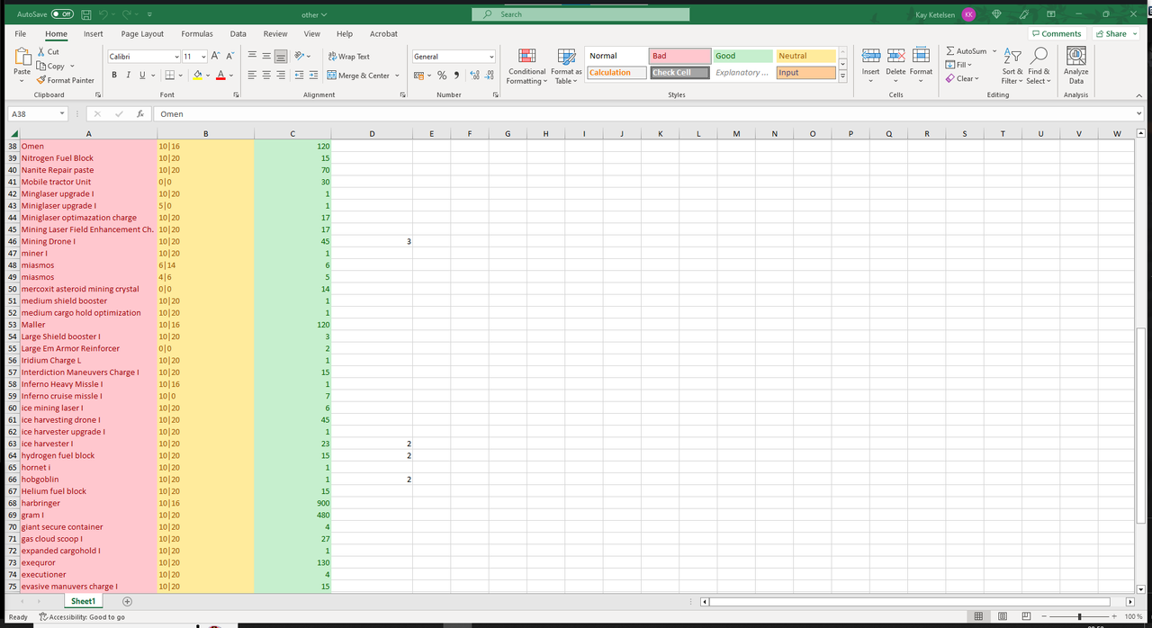The image size is (1152, 628).
Task: Toggle underline formatting
Action: click(x=141, y=76)
